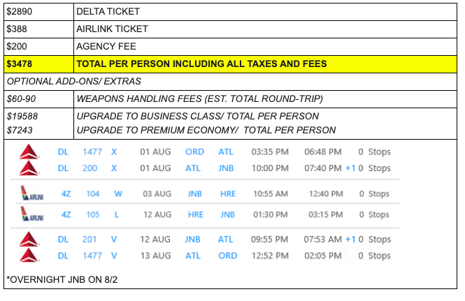
Task: Click the Delta logo beside flight DL 200
Action: (29, 168)
